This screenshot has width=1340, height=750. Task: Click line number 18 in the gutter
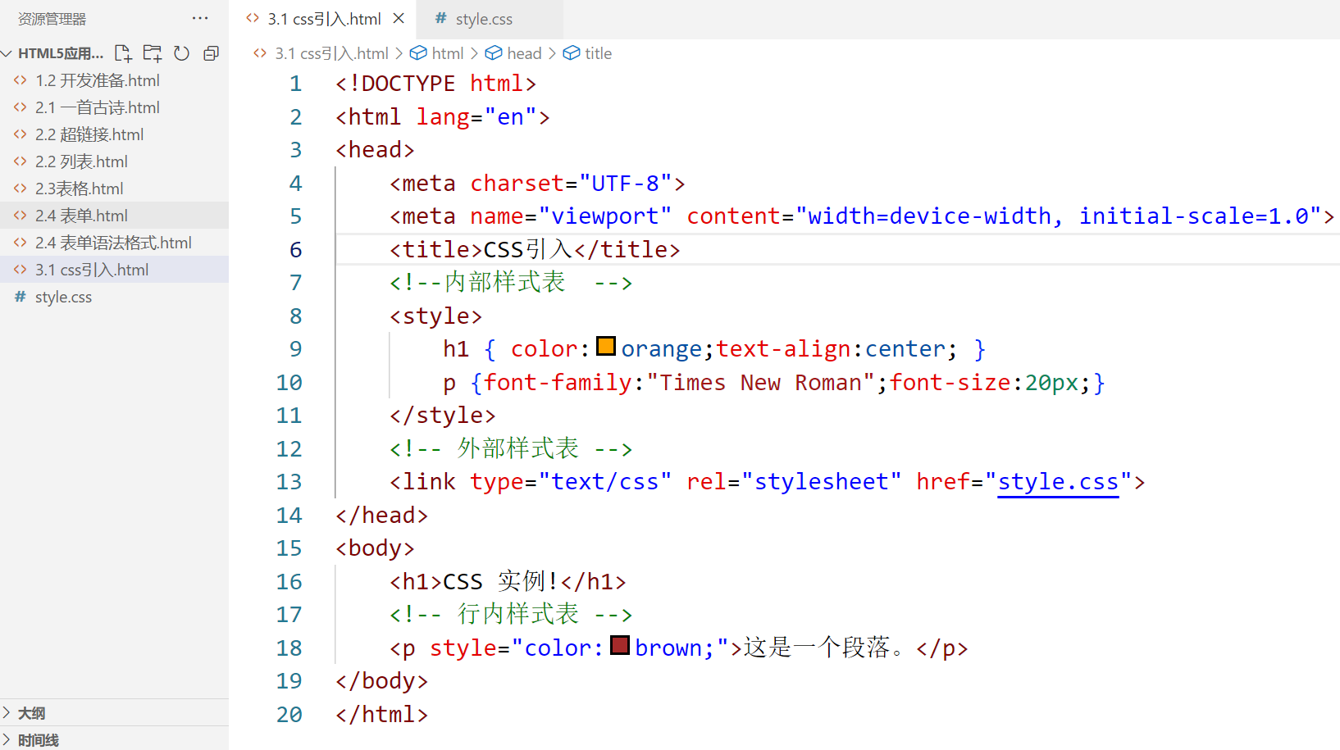(x=289, y=648)
